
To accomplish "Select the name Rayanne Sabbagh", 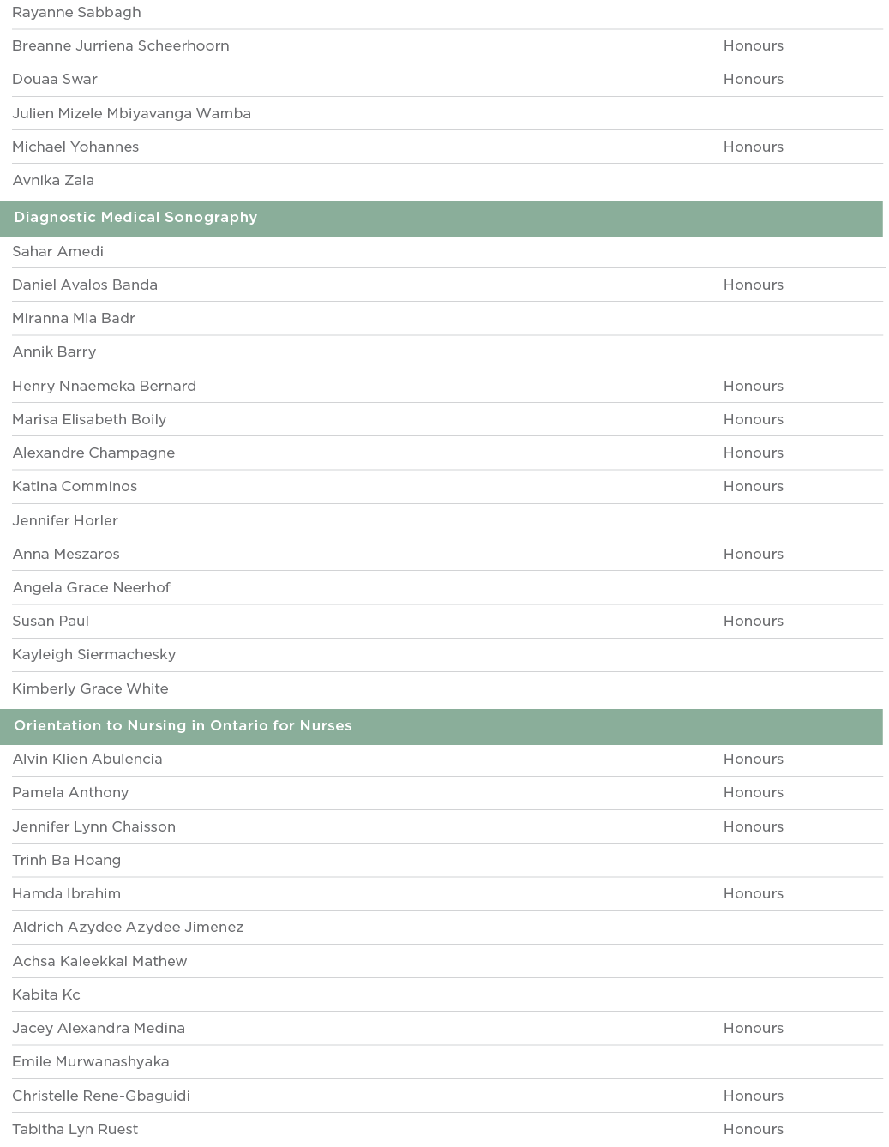I will tap(76, 13).
